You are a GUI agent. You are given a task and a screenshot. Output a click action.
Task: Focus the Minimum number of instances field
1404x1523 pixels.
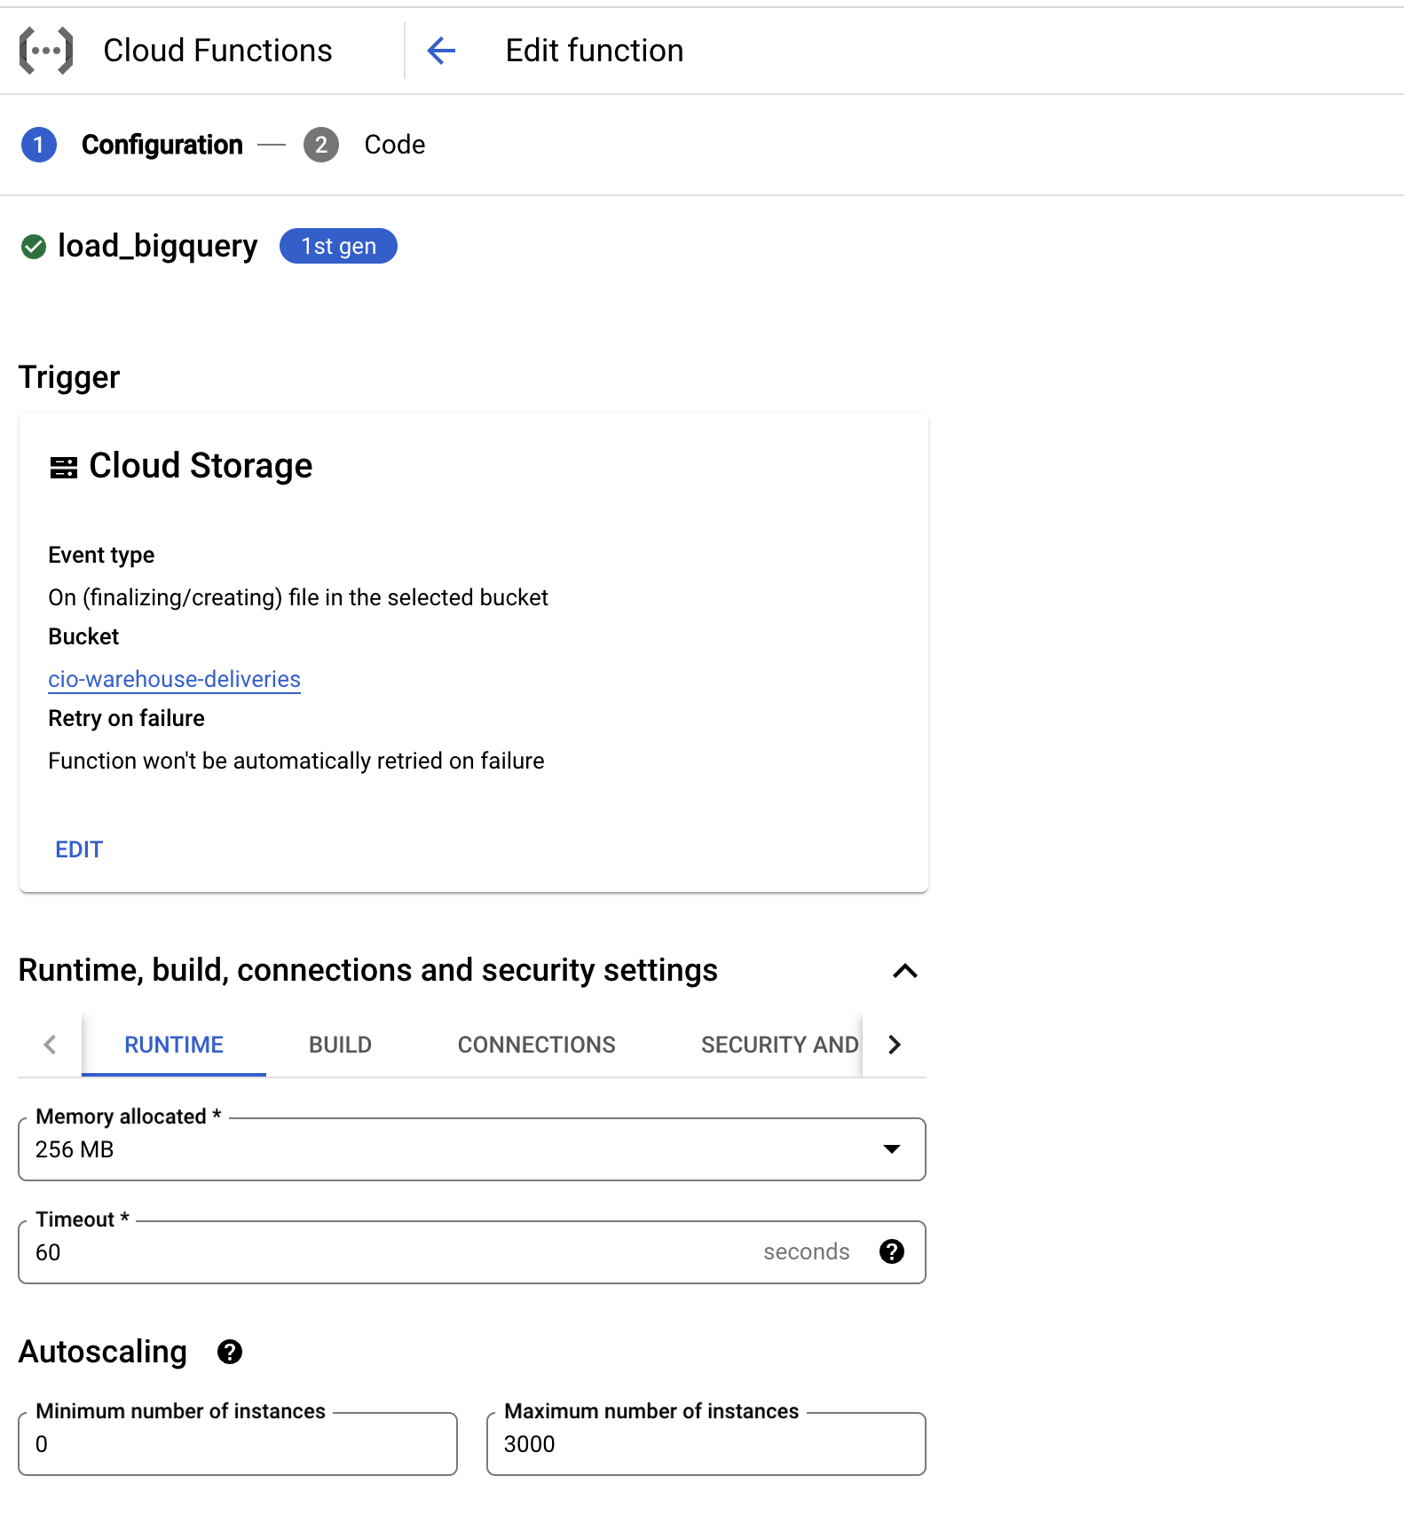[x=238, y=1444]
